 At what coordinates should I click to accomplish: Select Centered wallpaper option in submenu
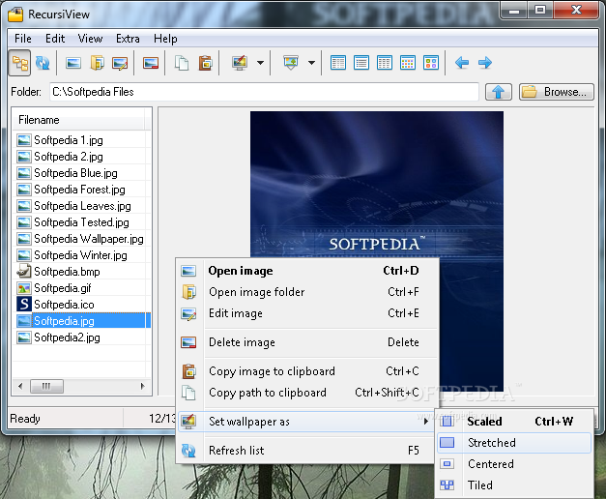coord(514,464)
